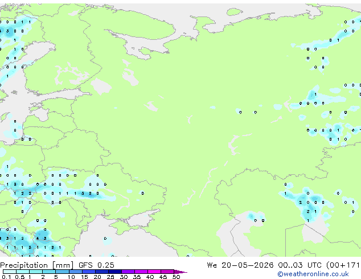Pick the legend swatch between 10 and 15
361x279 pixels.
tap(76, 272)
